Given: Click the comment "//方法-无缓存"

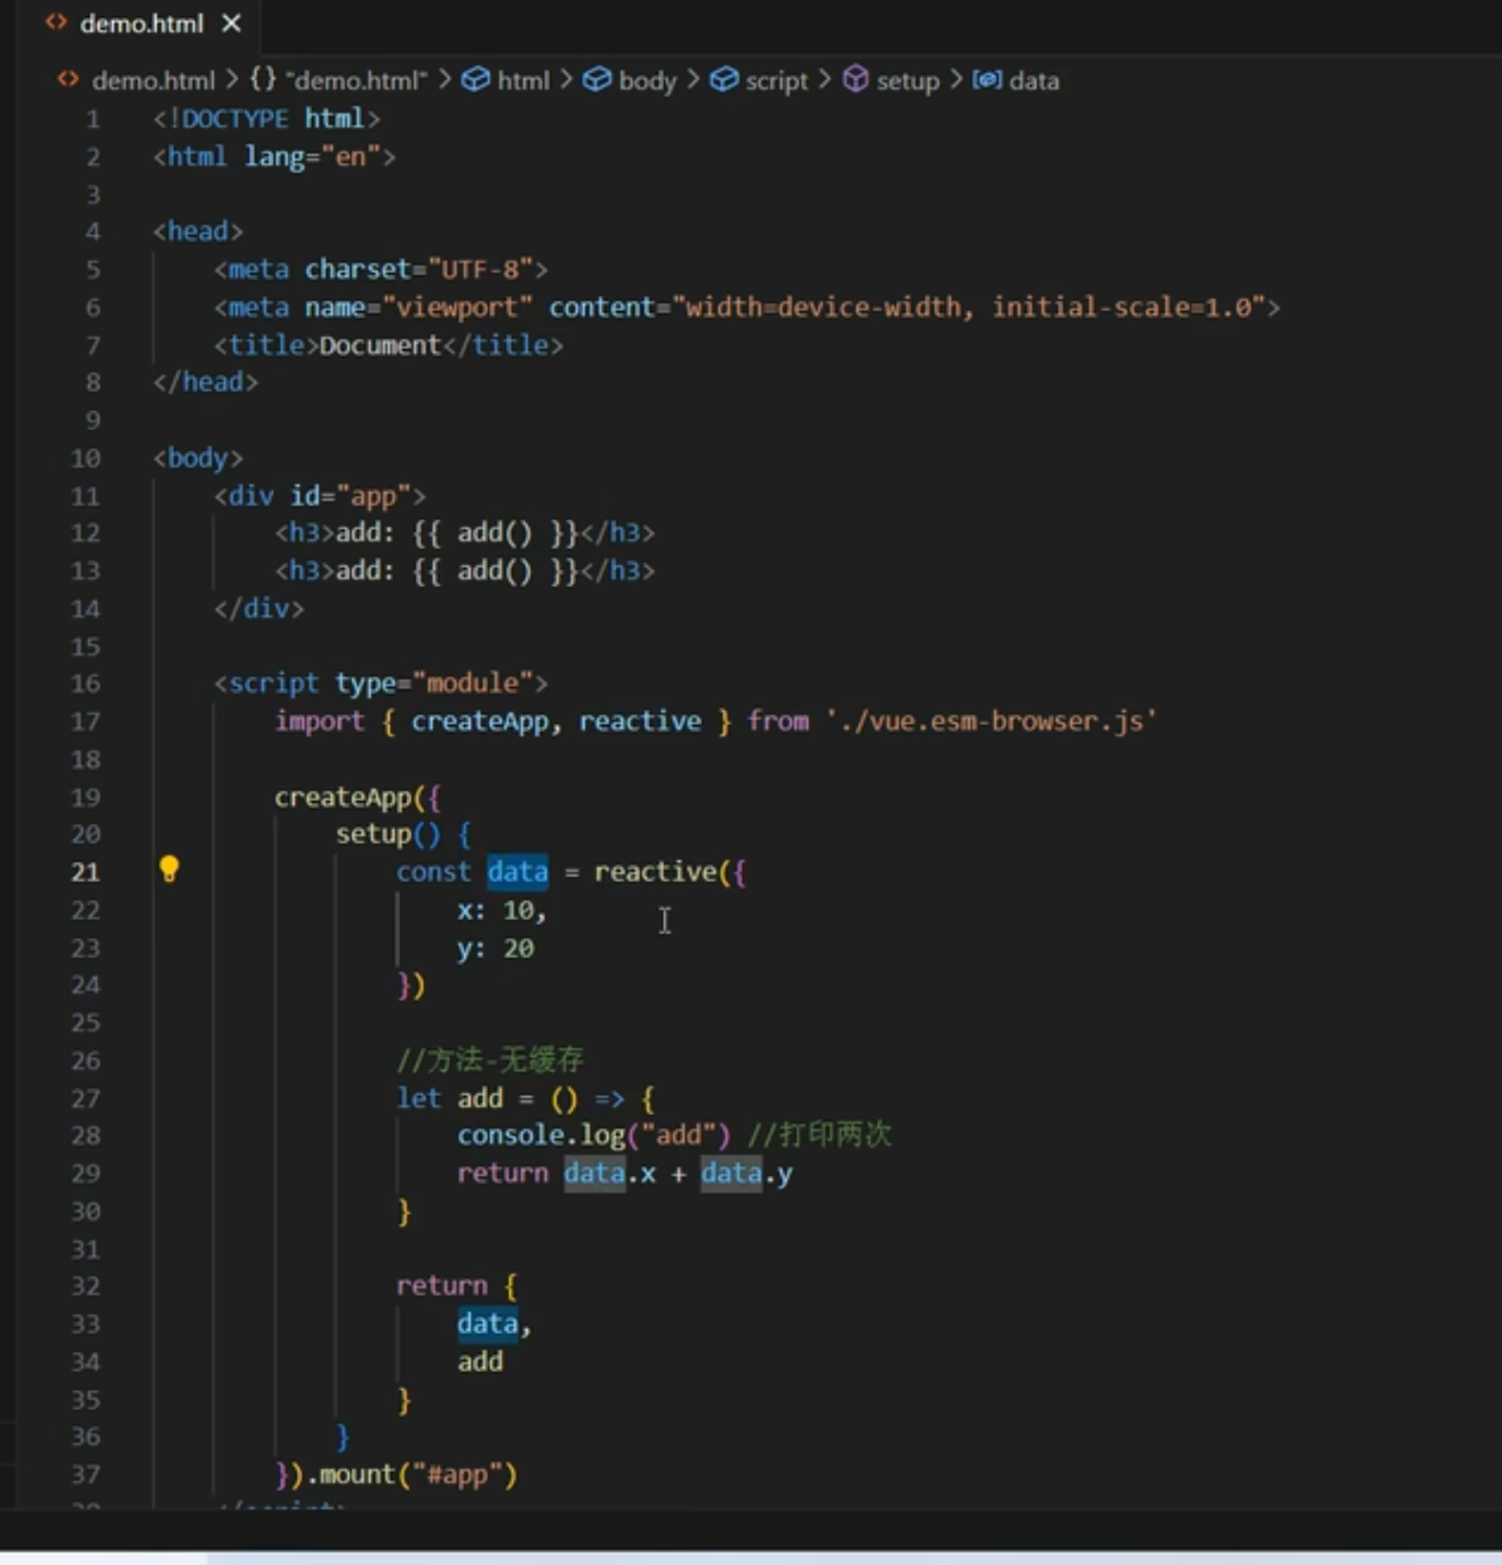Looking at the screenshot, I should 490,1060.
